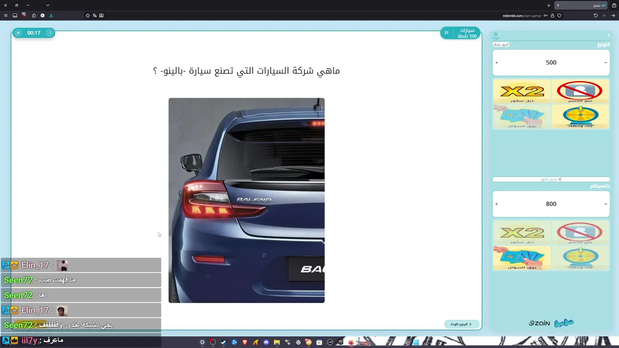Increase the second team's 800 score with plus
The height and width of the screenshot is (348, 619).
[x=497, y=204]
